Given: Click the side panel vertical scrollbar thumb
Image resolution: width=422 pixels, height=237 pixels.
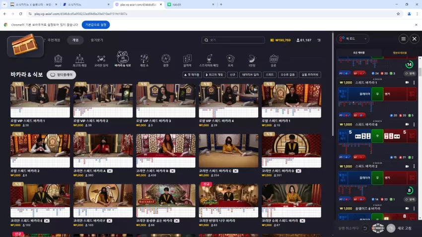Looking at the screenshot, I should pyautogui.click(x=420, y=71).
